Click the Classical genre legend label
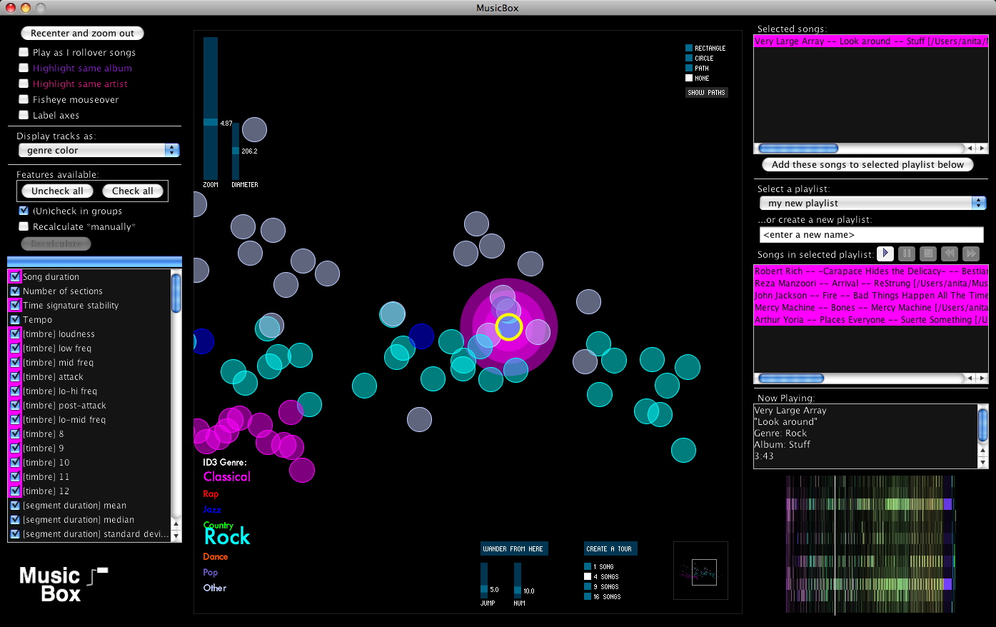This screenshot has width=996, height=627. pyautogui.click(x=227, y=476)
